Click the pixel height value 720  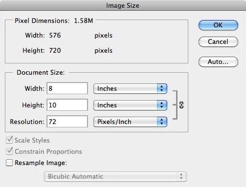[x=55, y=50]
